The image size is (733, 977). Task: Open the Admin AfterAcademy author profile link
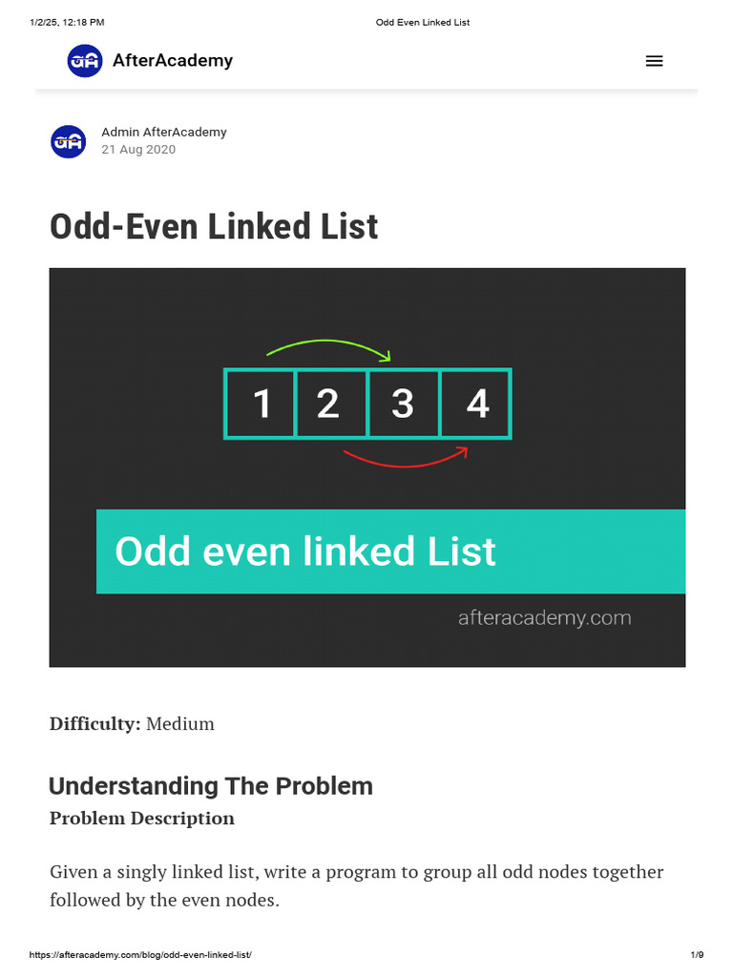point(164,133)
